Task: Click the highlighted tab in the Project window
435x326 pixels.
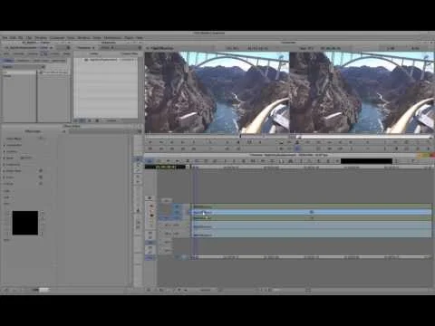Action: pyautogui.click(x=7, y=61)
